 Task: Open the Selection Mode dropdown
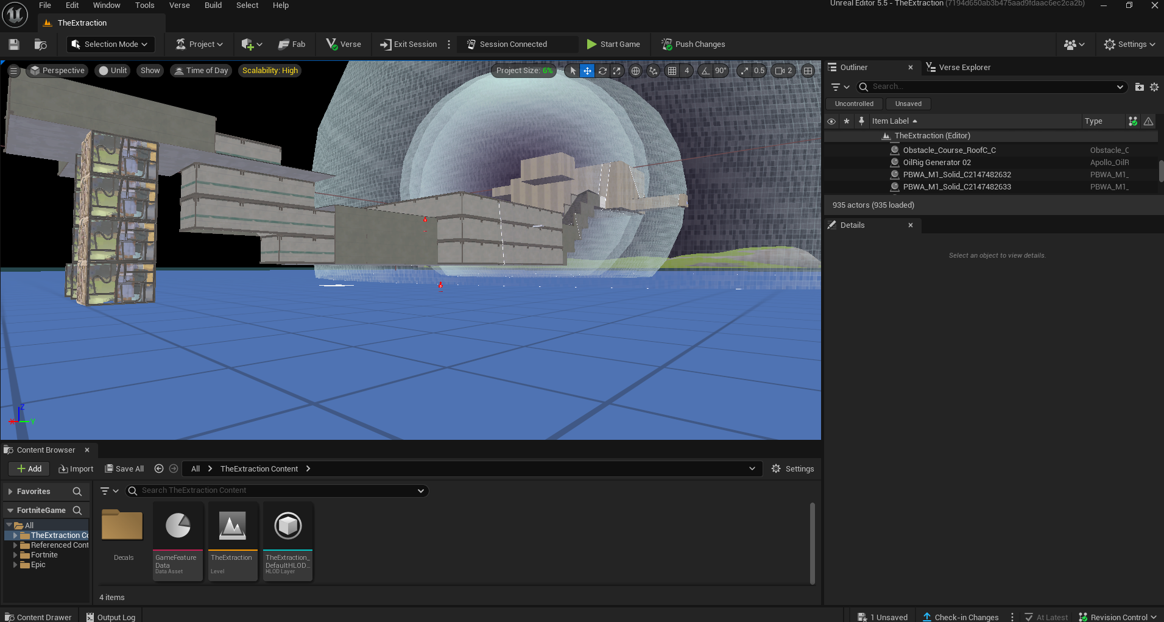point(110,44)
